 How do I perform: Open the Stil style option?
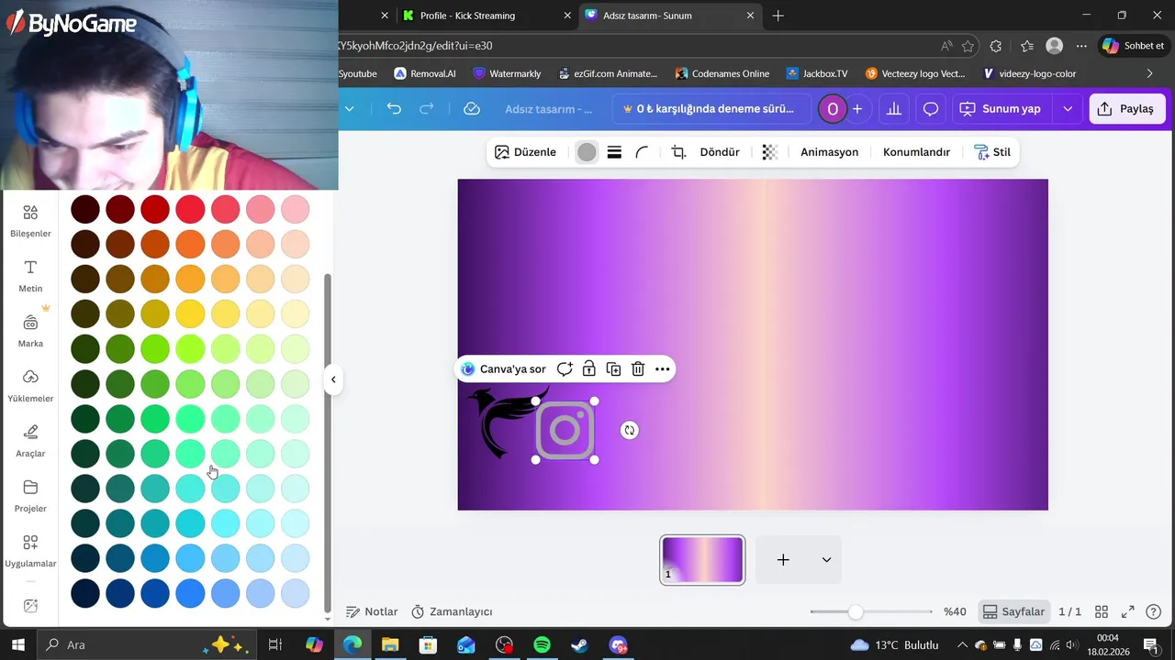click(x=992, y=152)
